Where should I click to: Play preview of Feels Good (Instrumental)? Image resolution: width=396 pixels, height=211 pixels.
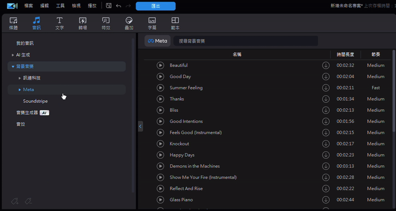160,132
